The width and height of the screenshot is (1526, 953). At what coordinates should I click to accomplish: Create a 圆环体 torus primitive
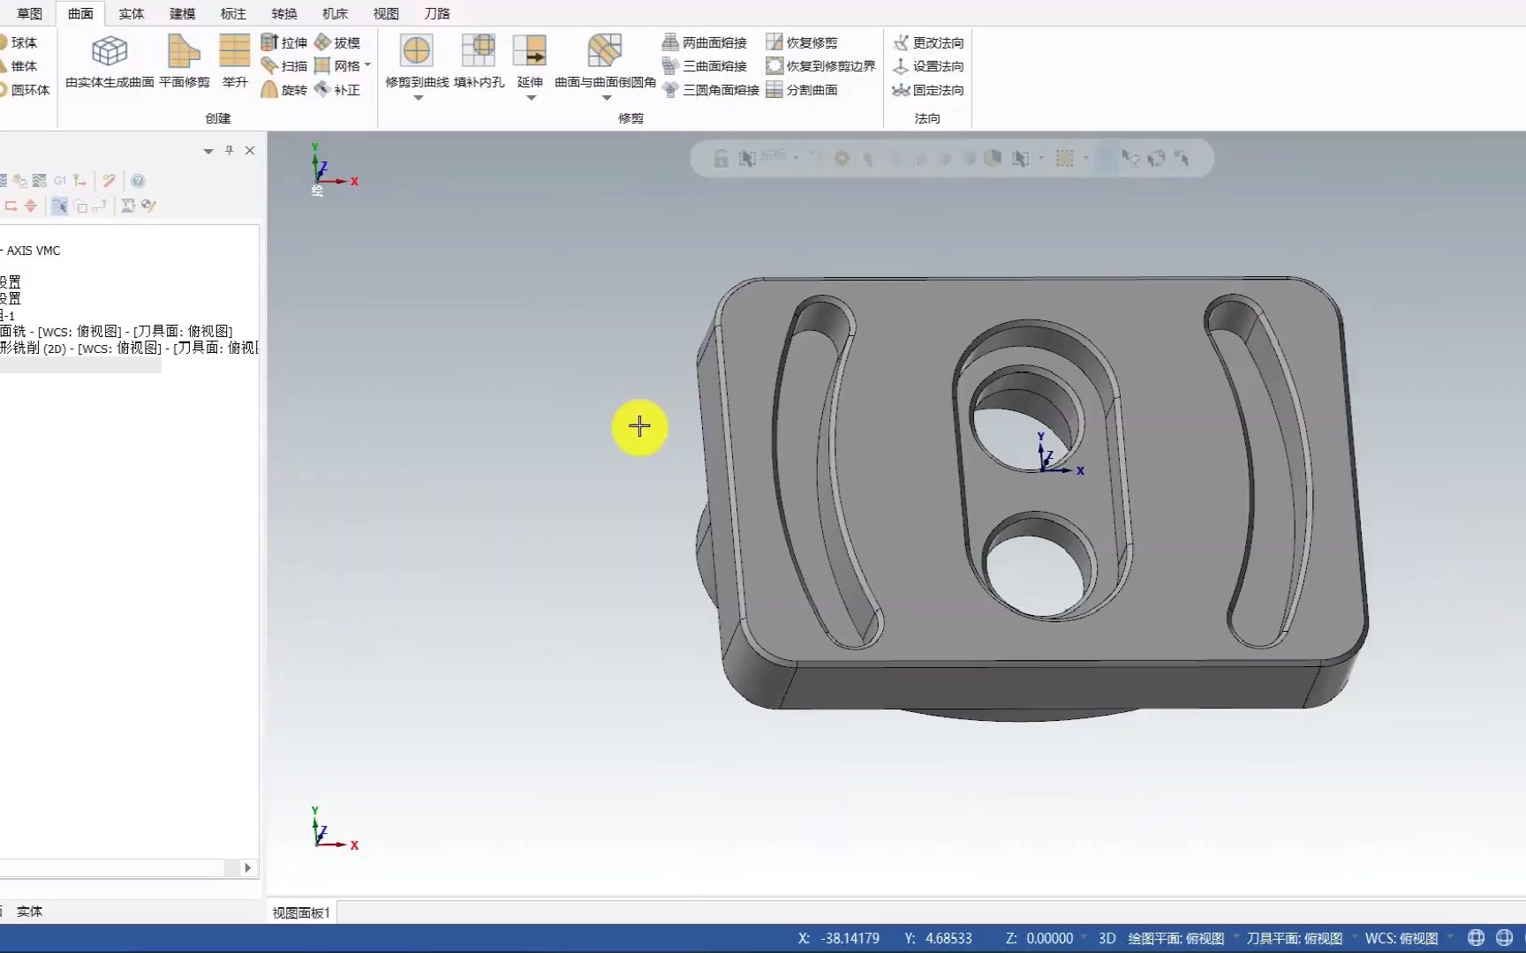(x=25, y=90)
